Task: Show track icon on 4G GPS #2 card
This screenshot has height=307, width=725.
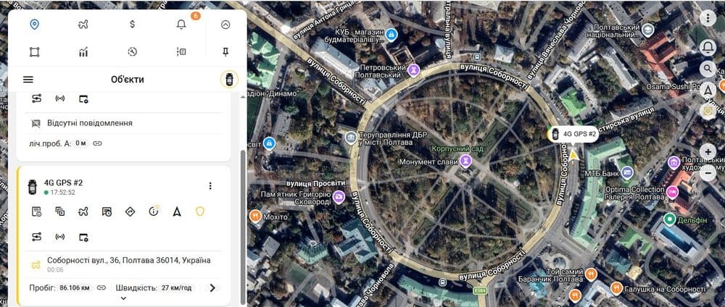Action: pos(83,212)
